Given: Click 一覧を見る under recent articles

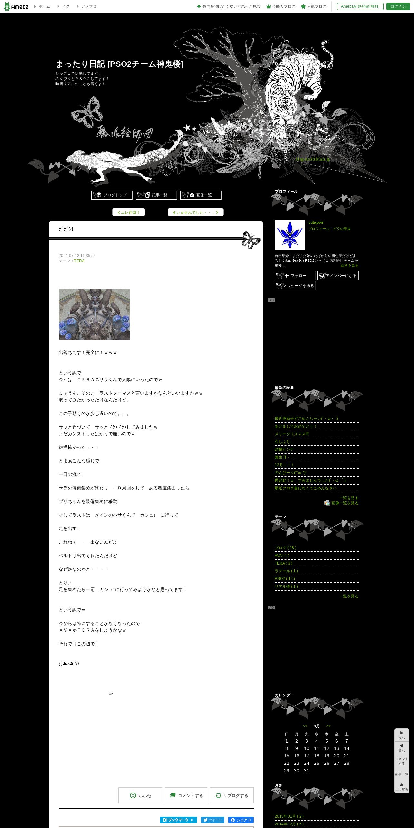Looking at the screenshot, I should (349, 498).
